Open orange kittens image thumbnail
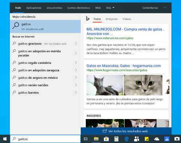The width and height of the screenshot is (181, 143). coord(105,123)
